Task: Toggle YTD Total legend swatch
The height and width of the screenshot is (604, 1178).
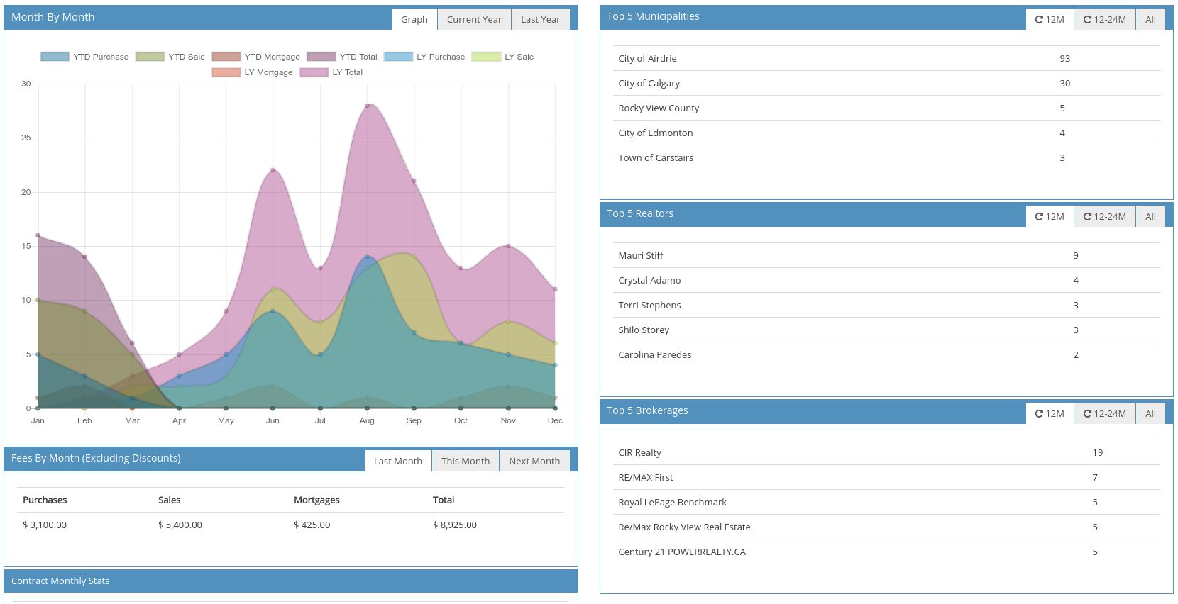Action: (x=321, y=57)
